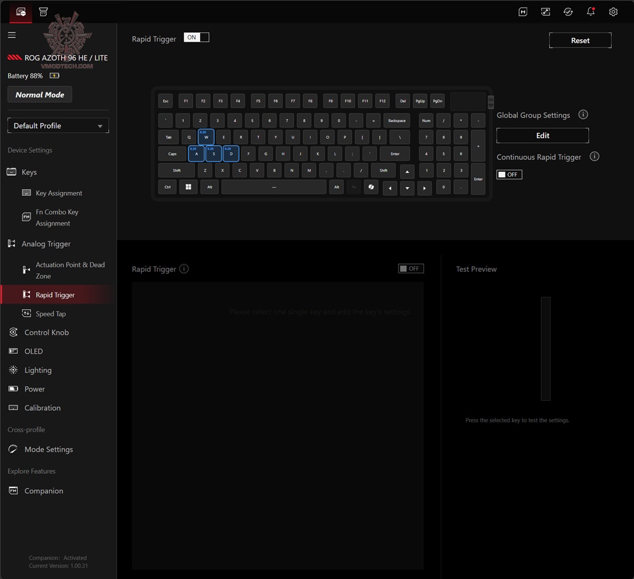Enable Continuous Rapid Trigger toggle

(x=509, y=175)
